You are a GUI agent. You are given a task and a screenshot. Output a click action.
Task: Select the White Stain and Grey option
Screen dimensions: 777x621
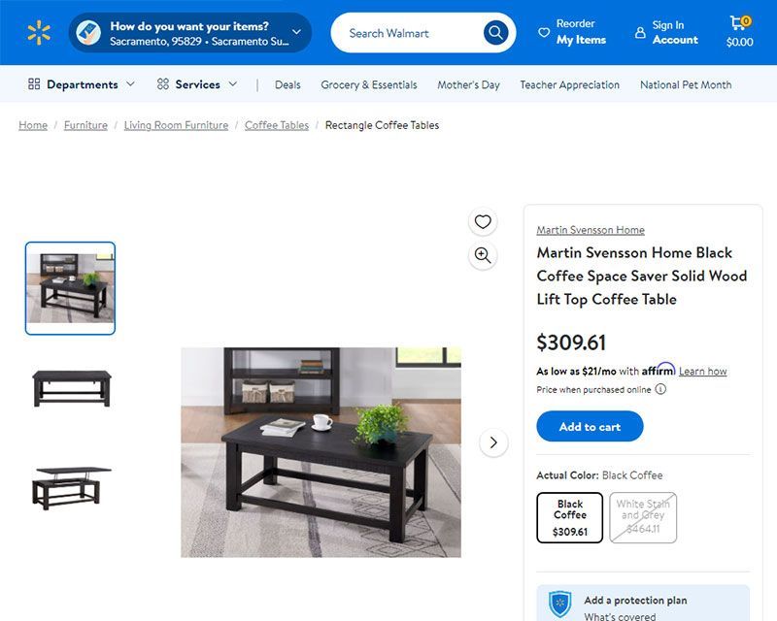(643, 517)
